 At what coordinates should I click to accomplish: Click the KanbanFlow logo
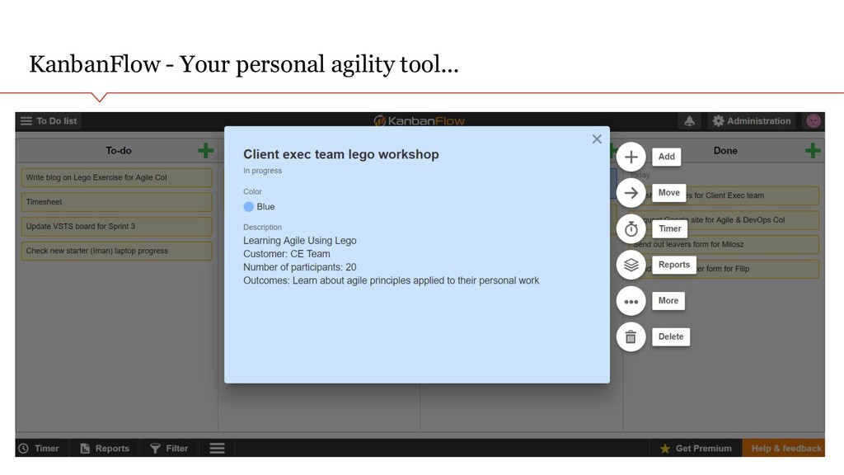[x=419, y=120]
